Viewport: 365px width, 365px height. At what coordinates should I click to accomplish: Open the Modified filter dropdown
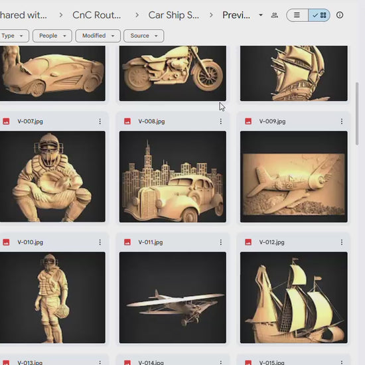coord(98,36)
